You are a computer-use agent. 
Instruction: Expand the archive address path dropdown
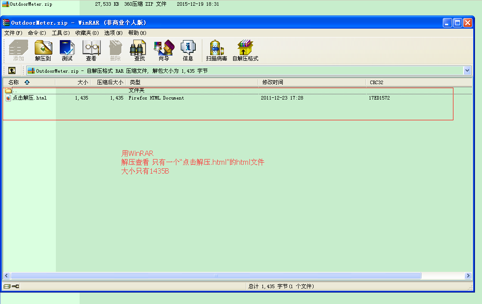467,70
